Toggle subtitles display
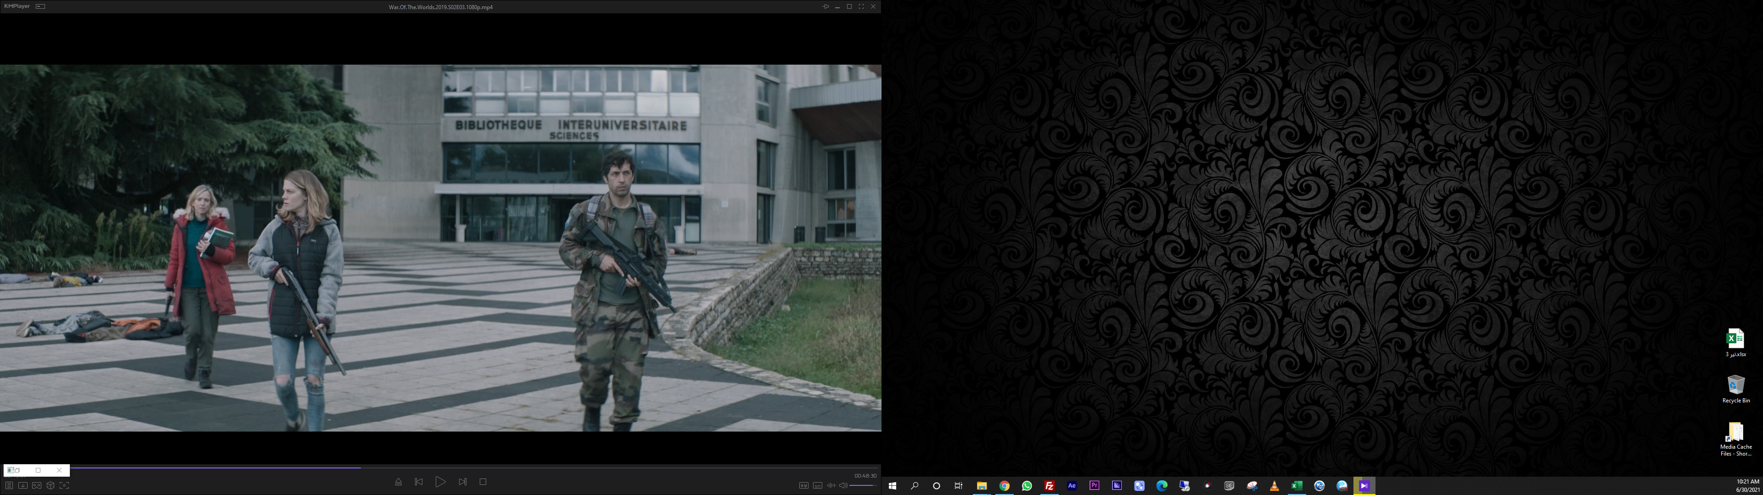This screenshot has height=495, width=1763. tap(817, 485)
